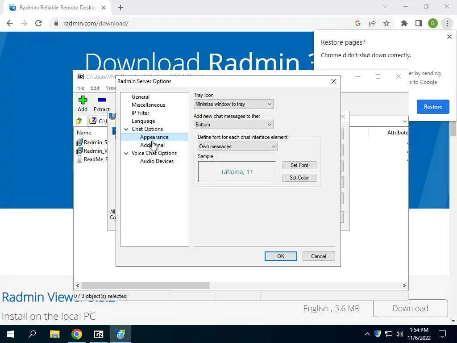The image size is (457, 343).
Task: Open the Own messages element dropdown
Action: click(x=237, y=146)
